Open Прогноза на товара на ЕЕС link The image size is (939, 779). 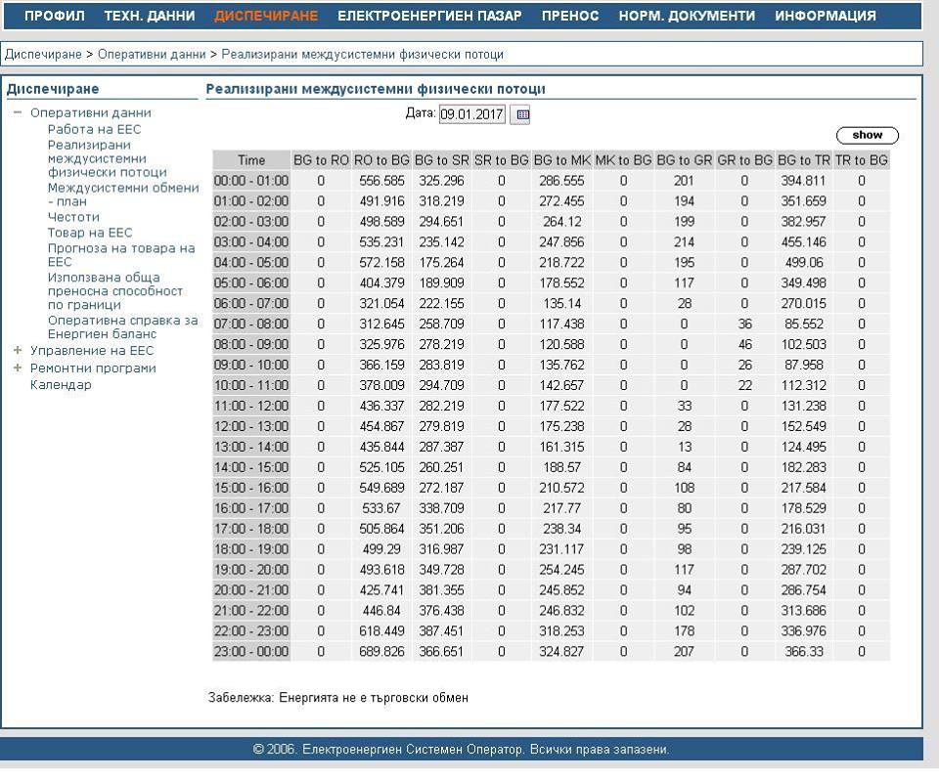click(x=121, y=255)
